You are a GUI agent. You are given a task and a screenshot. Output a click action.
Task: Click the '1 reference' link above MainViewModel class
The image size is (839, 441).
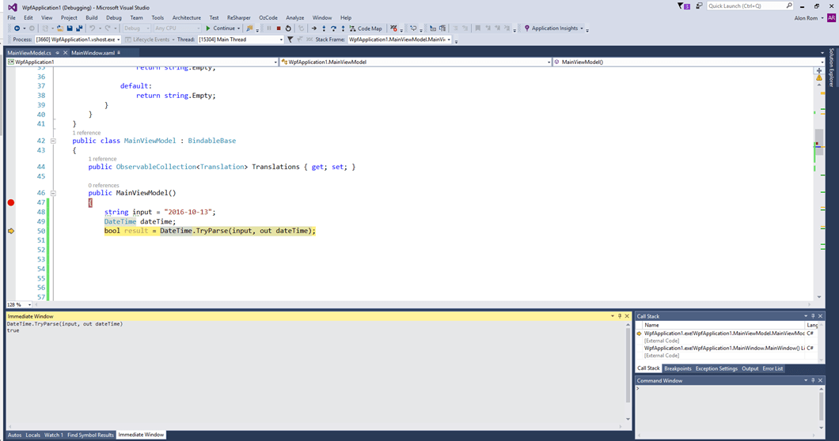pyautogui.click(x=86, y=133)
